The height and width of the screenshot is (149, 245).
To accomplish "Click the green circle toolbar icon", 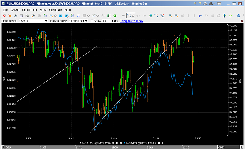I will 115,16.
